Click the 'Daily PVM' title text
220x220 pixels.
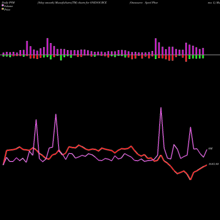(x=8, y=3)
